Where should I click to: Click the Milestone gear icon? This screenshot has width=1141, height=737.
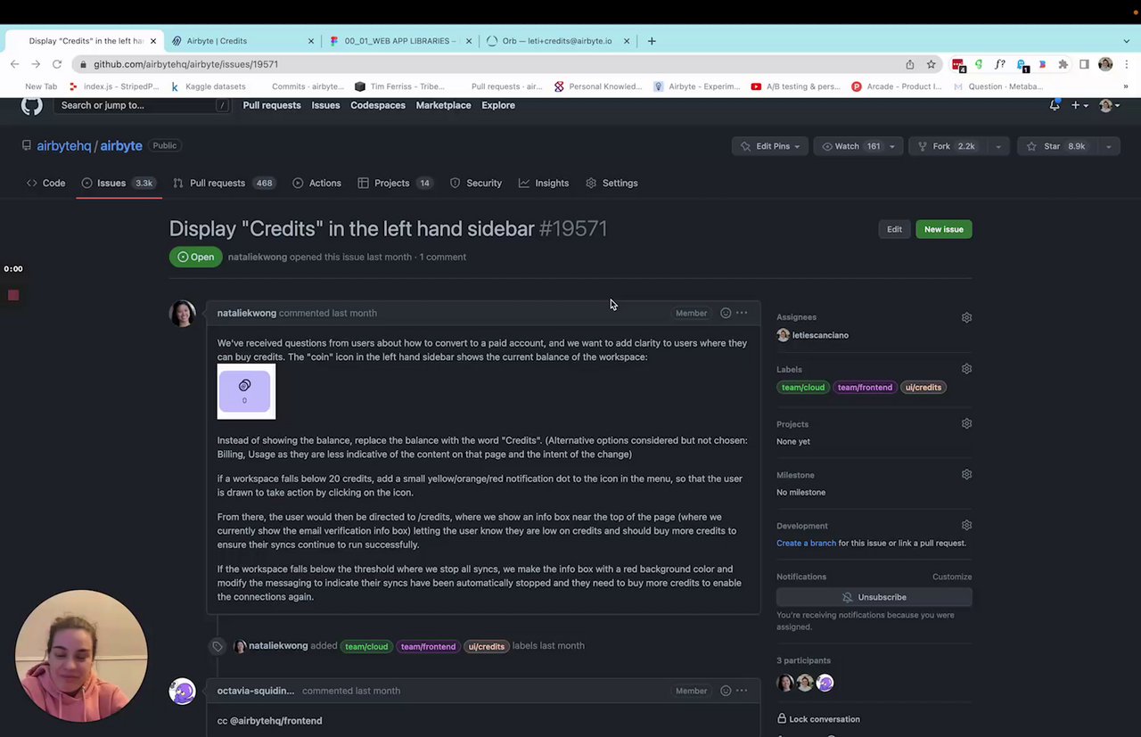tap(966, 475)
